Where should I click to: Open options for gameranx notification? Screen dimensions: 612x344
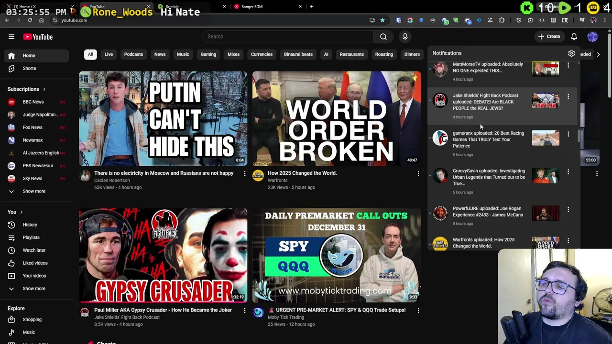568,135
